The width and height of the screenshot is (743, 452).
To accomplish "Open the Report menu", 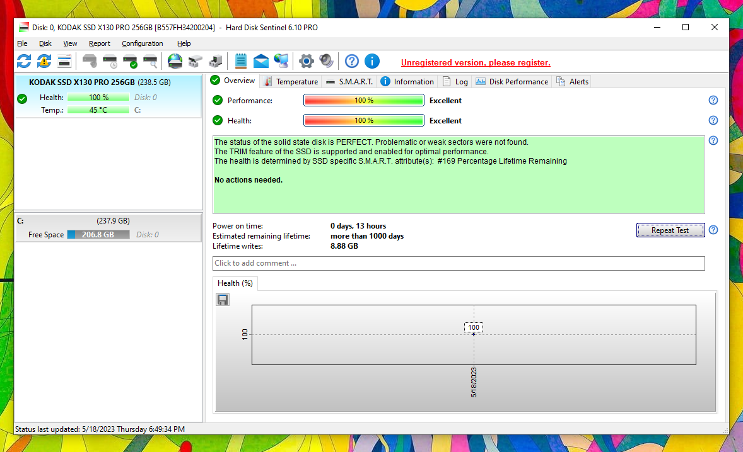I will tap(100, 43).
